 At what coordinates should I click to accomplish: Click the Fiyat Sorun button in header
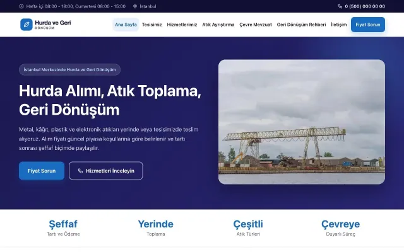(x=368, y=25)
